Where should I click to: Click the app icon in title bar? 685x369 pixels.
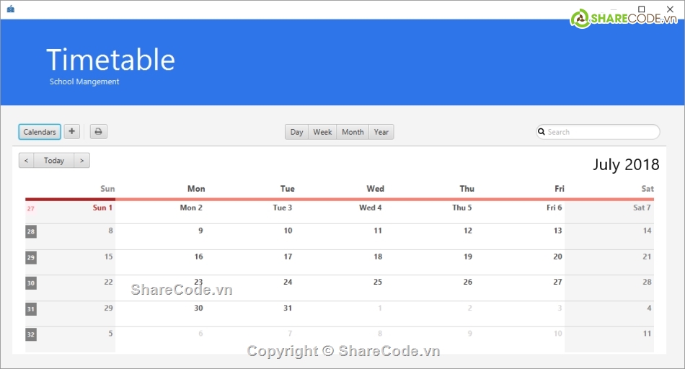coord(10,9)
